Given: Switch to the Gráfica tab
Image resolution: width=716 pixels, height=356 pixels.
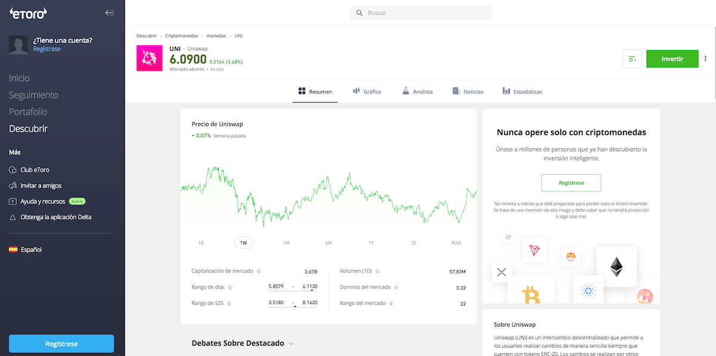Looking at the screenshot, I should click(x=366, y=91).
